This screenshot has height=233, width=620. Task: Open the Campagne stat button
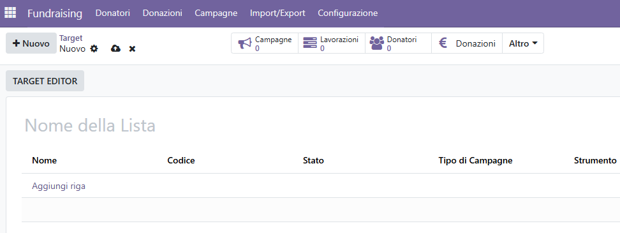point(265,43)
